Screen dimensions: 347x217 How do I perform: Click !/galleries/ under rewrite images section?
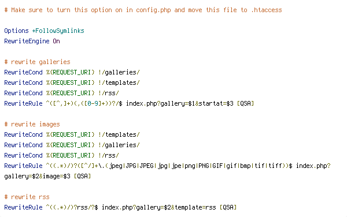click(x=119, y=145)
